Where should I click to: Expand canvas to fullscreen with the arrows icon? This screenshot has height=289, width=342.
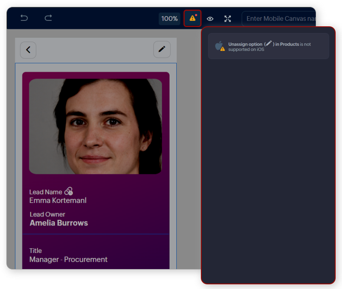[x=228, y=19]
